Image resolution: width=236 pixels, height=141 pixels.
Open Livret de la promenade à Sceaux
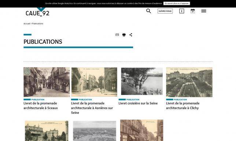click(41, 106)
